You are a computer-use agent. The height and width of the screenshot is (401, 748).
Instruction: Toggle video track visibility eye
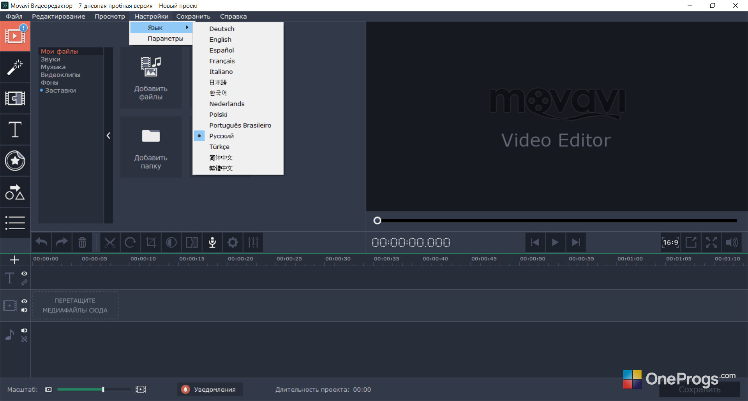[x=24, y=301]
